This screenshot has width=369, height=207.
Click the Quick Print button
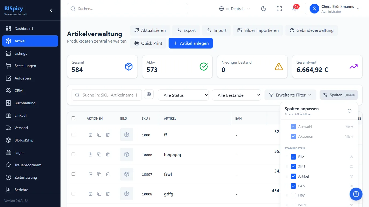click(148, 43)
